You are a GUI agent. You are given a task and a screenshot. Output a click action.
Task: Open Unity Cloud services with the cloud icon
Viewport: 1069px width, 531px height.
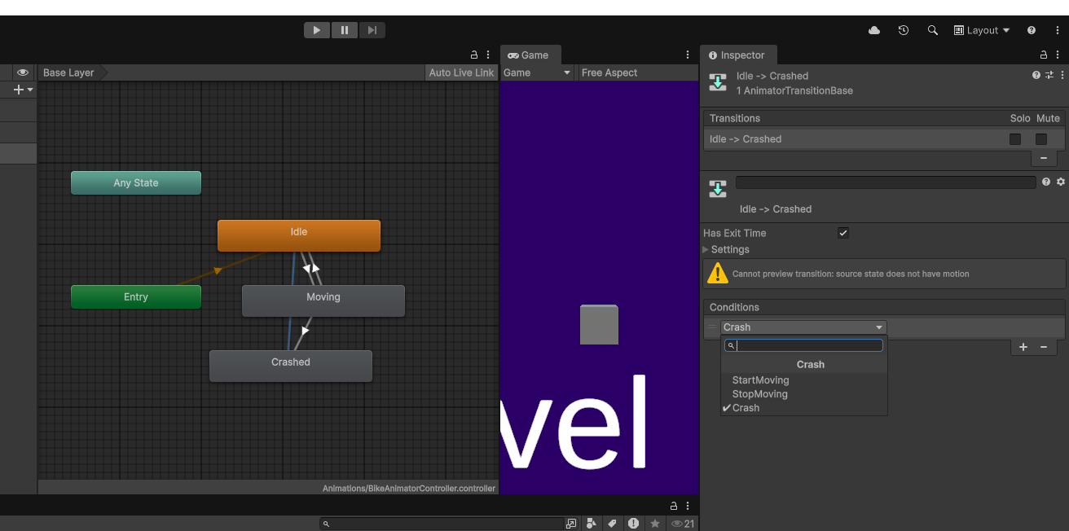coord(874,30)
